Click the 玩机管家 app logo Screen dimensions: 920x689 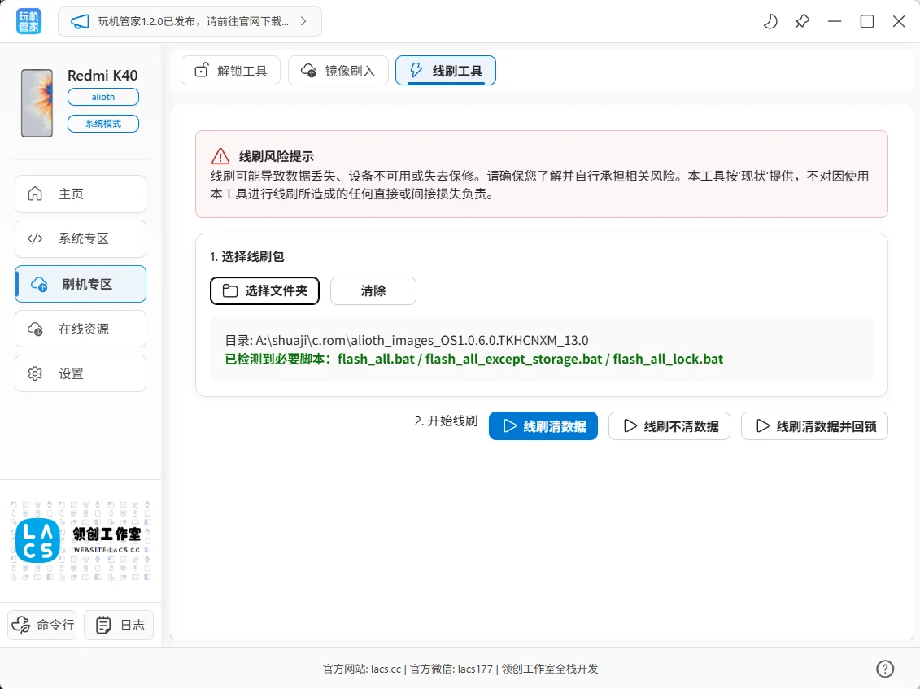tap(28, 22)
